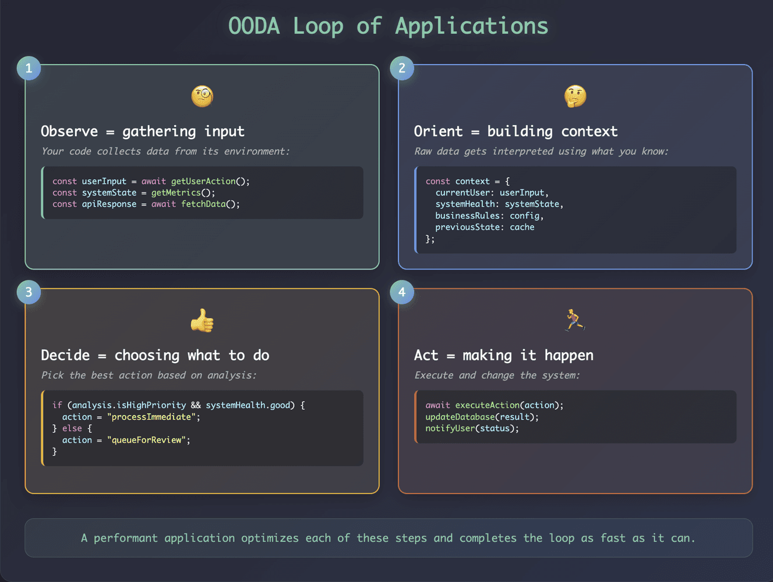Click the monocle face emoji in Observe card
The height and width of the screenshot is (582, 773).
[202, 96]
